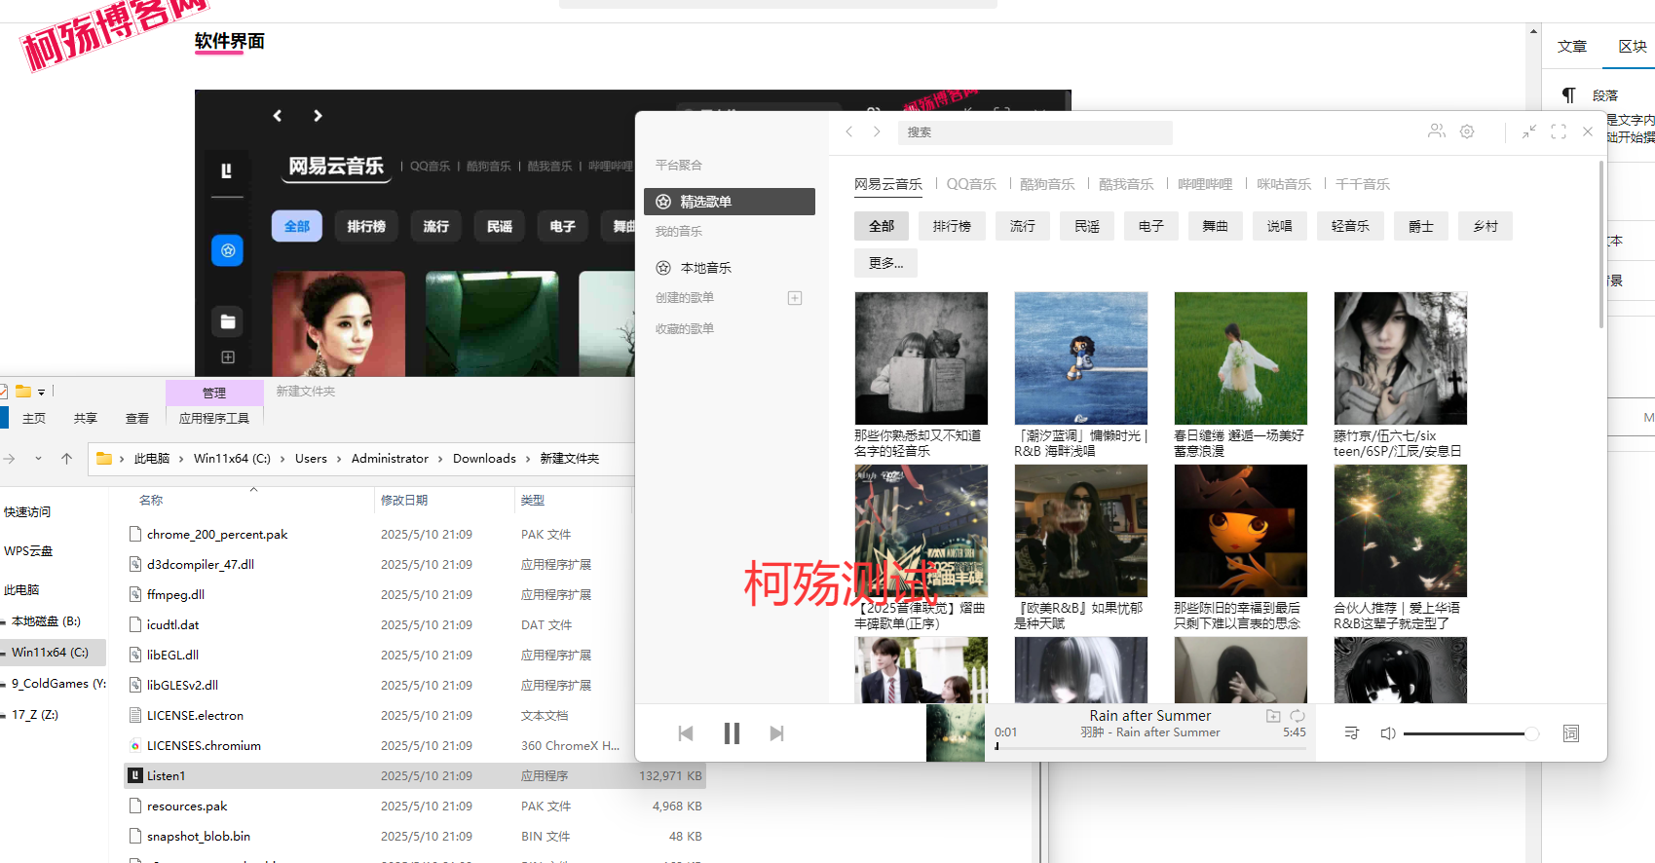Sort files by 修改日期 column header

click(x=404, y=501)
